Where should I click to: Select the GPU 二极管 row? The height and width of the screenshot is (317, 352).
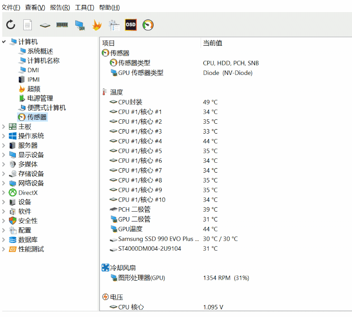tap(225, 219)
